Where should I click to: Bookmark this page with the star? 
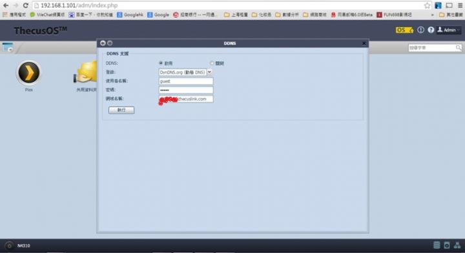click(x=427, y=5)
